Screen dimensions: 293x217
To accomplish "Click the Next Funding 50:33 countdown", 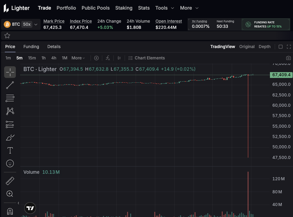I will point(222,26).
